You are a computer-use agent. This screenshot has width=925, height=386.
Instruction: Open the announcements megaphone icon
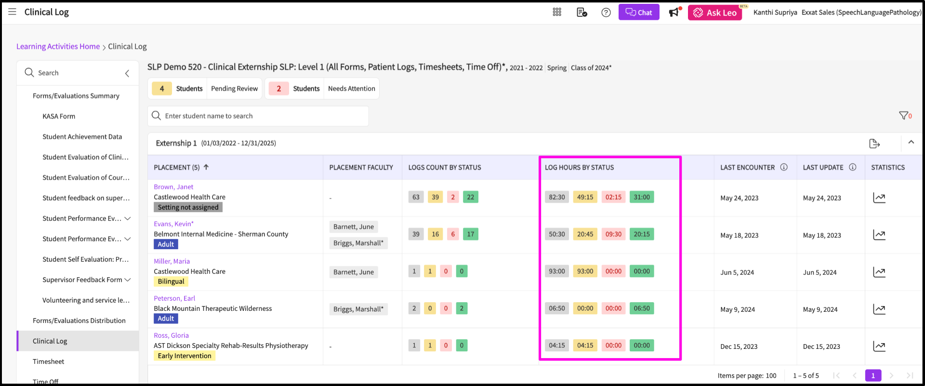674,13
